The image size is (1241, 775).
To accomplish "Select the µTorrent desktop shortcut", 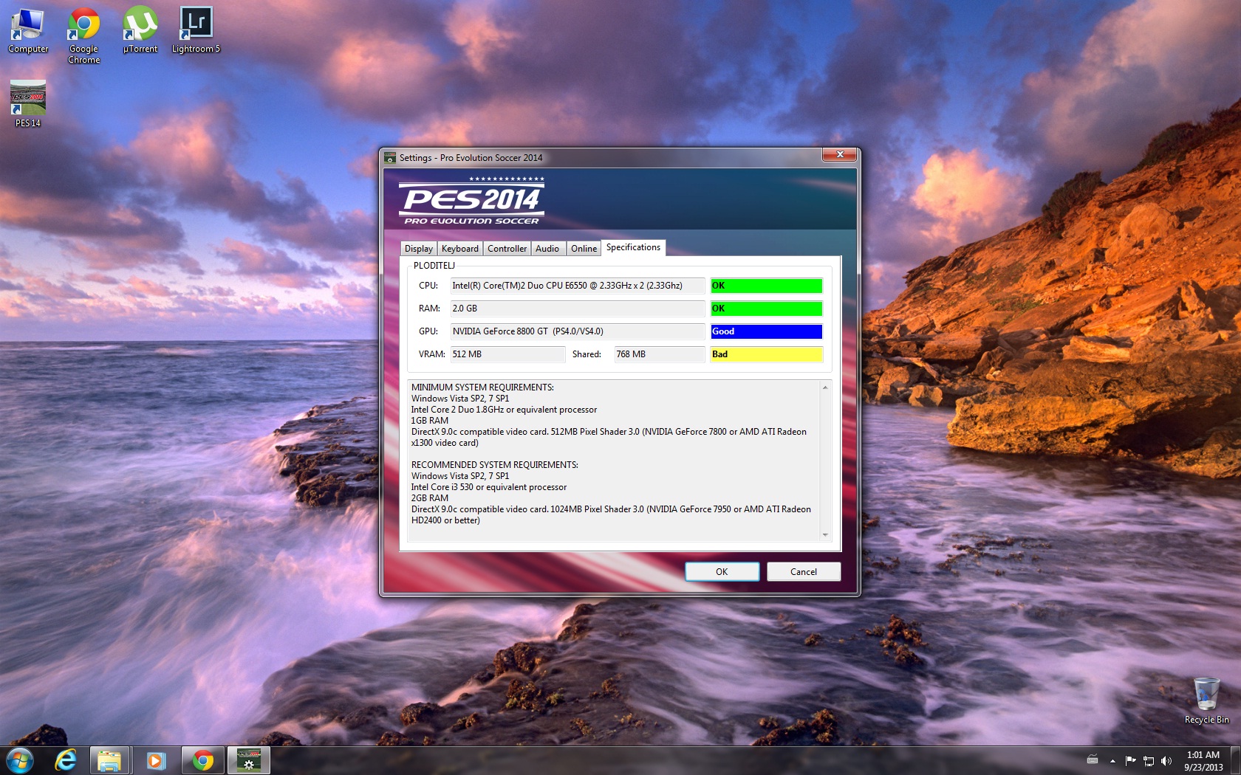I will (x=140, y=30).
